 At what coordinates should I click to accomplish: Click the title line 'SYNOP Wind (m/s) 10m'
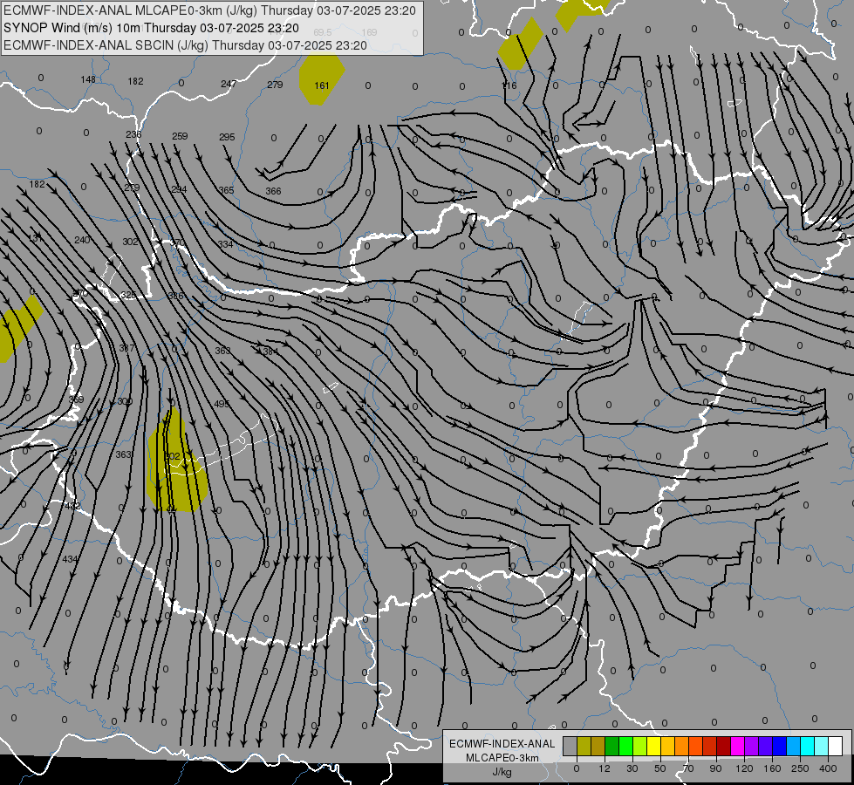point(72,28)
